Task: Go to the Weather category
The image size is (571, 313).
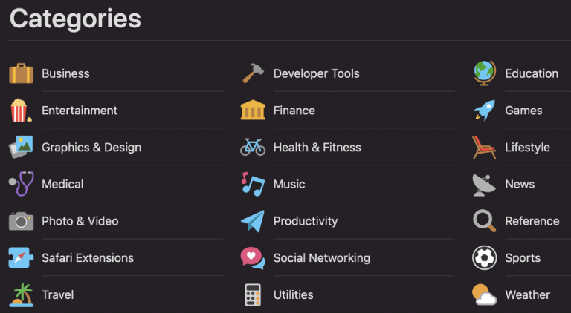Action: 528,294
